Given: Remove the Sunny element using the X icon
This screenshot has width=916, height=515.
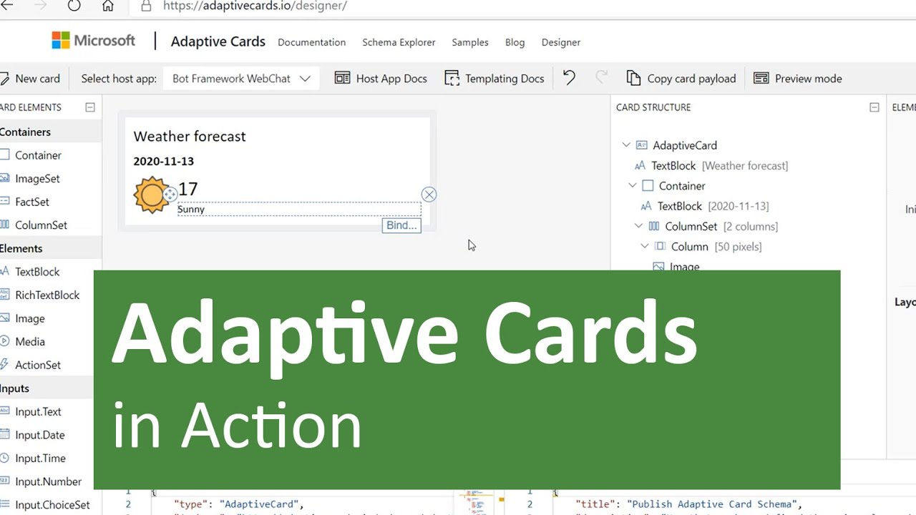Looking at the screenshot, I should (x=429, y=194).
